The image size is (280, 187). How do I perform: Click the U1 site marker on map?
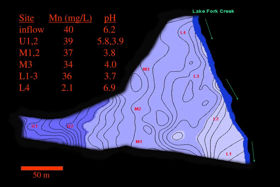35,126
